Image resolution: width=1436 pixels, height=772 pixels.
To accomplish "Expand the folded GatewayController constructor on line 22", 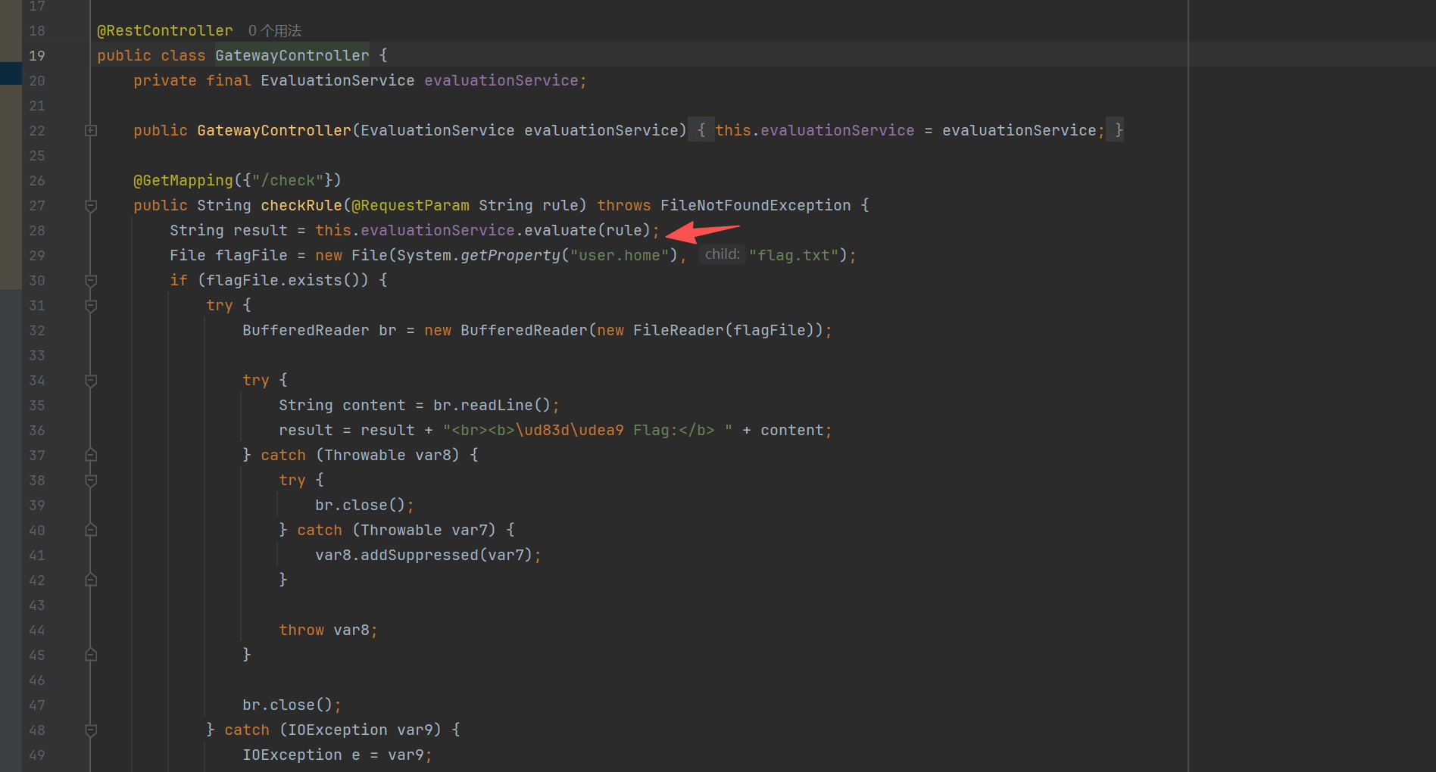I will click(91, 131).
